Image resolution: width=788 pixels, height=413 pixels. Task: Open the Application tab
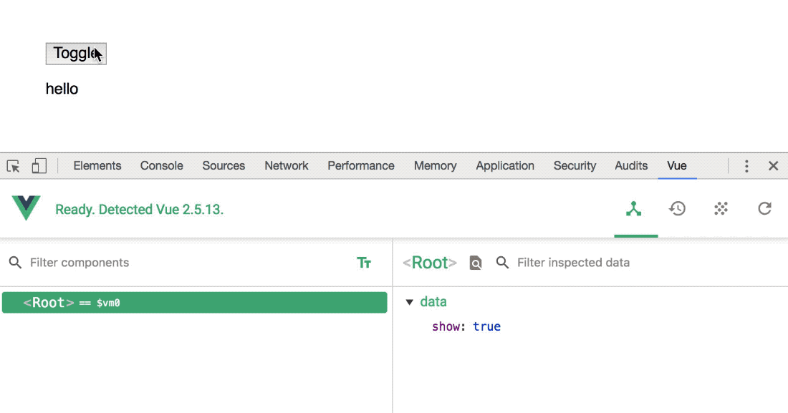(505, 166)
